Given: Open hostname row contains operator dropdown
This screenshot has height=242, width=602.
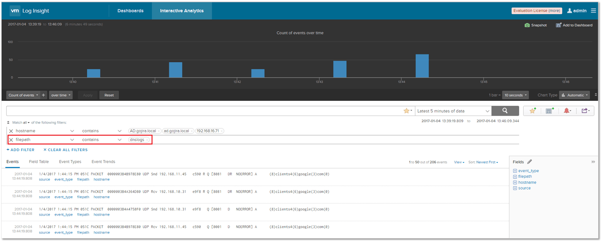Looking at the screenshot, I should pos(102,131).
